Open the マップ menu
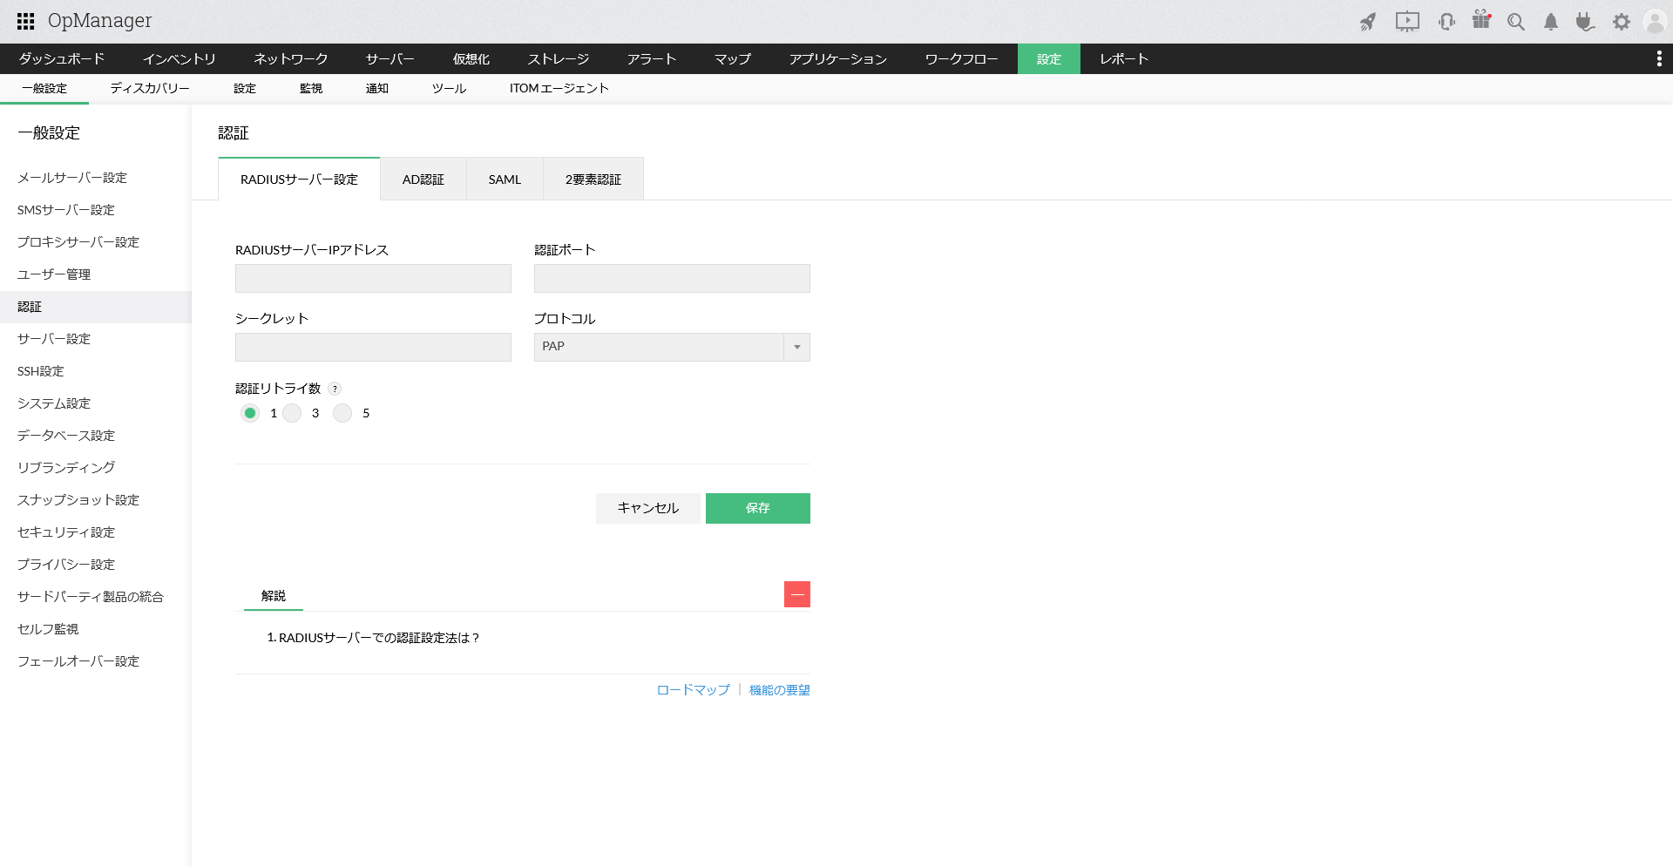The height and width of the screenshot is (867, 1673). click(733, 58)
